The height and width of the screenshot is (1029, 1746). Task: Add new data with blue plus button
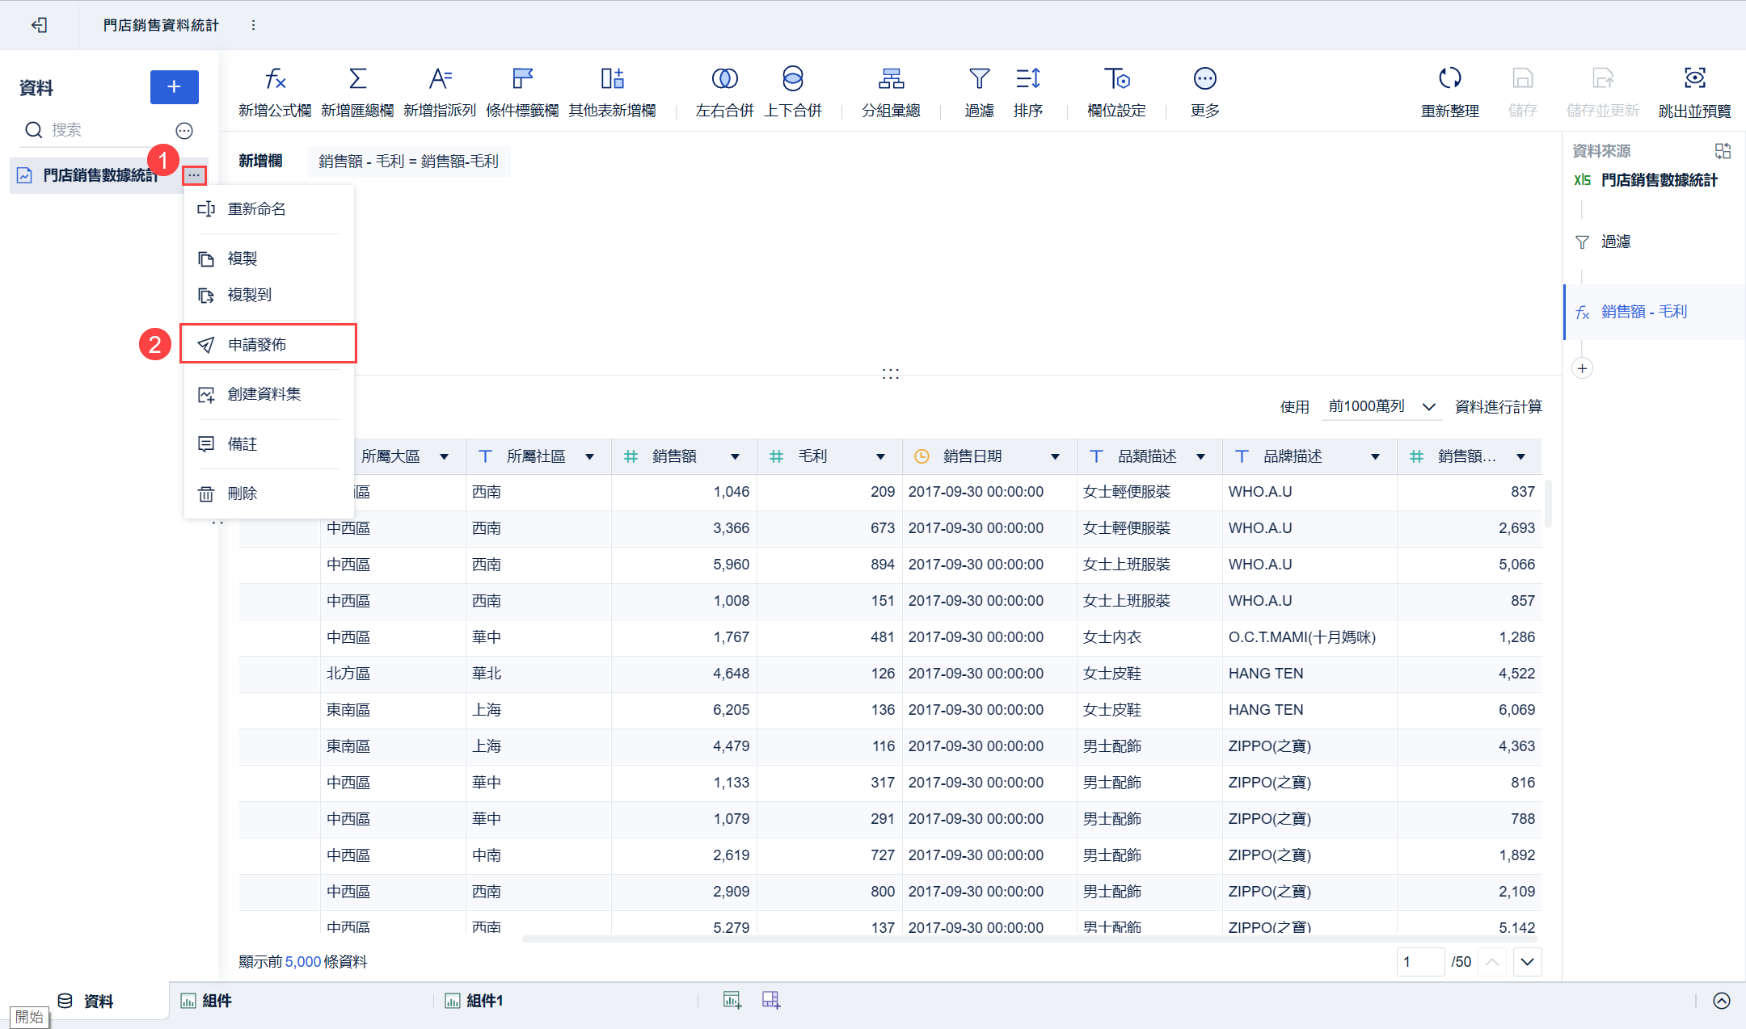coord(174,87)
